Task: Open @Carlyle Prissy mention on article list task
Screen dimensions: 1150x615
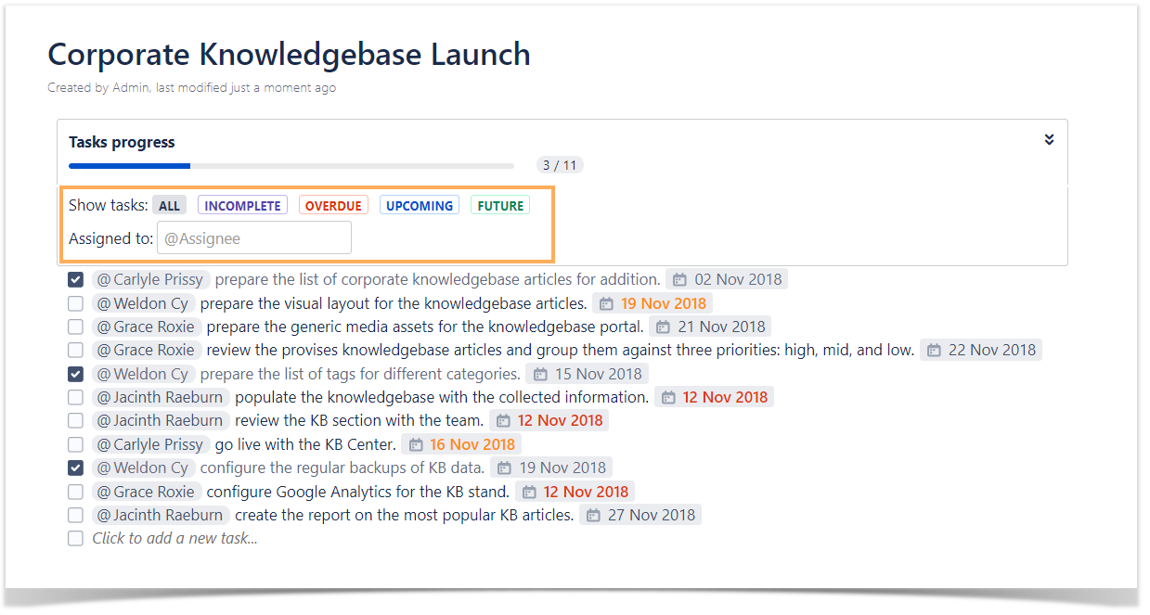Action: point(150,279)
